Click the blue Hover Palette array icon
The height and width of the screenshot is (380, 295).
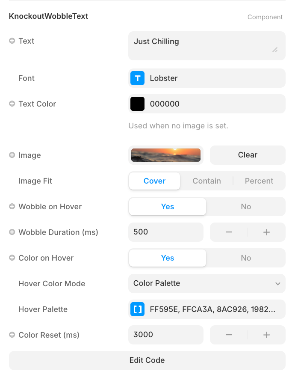point(137,309)
